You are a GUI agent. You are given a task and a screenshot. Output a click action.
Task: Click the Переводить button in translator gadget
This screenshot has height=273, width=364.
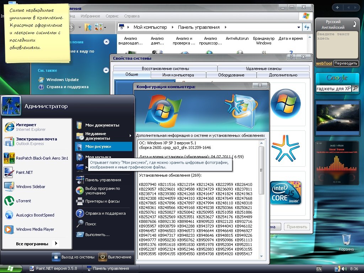346,63
